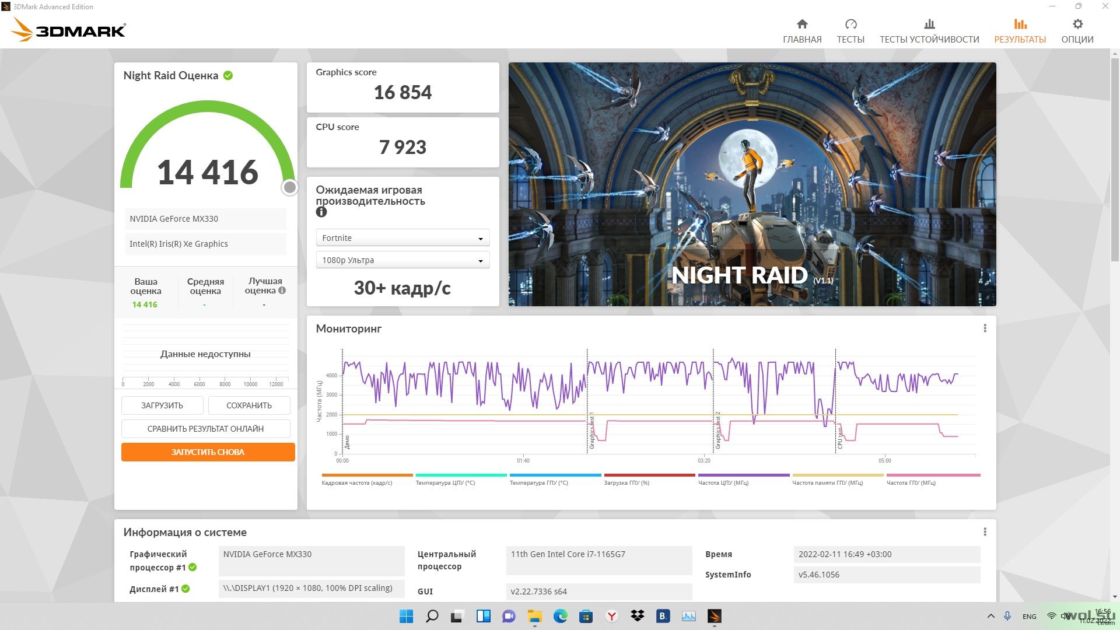Open Windows Start menu

407,616
